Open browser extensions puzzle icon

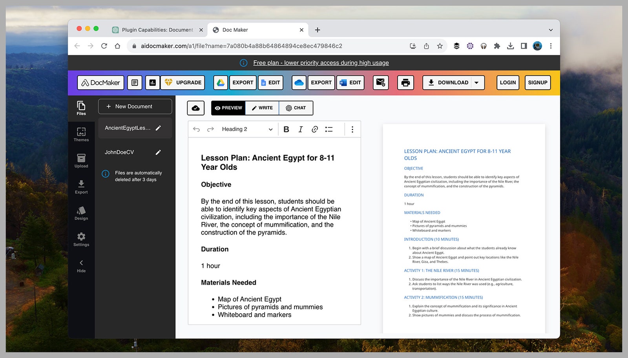pos(497,46)
